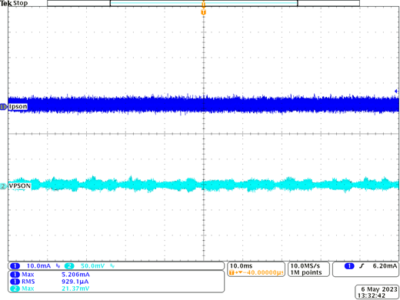Image resolution: width=400 pixels, height=300 pixels.
Task: Select channel 1 ground marker beside Ipson
Action: (4, 107)
